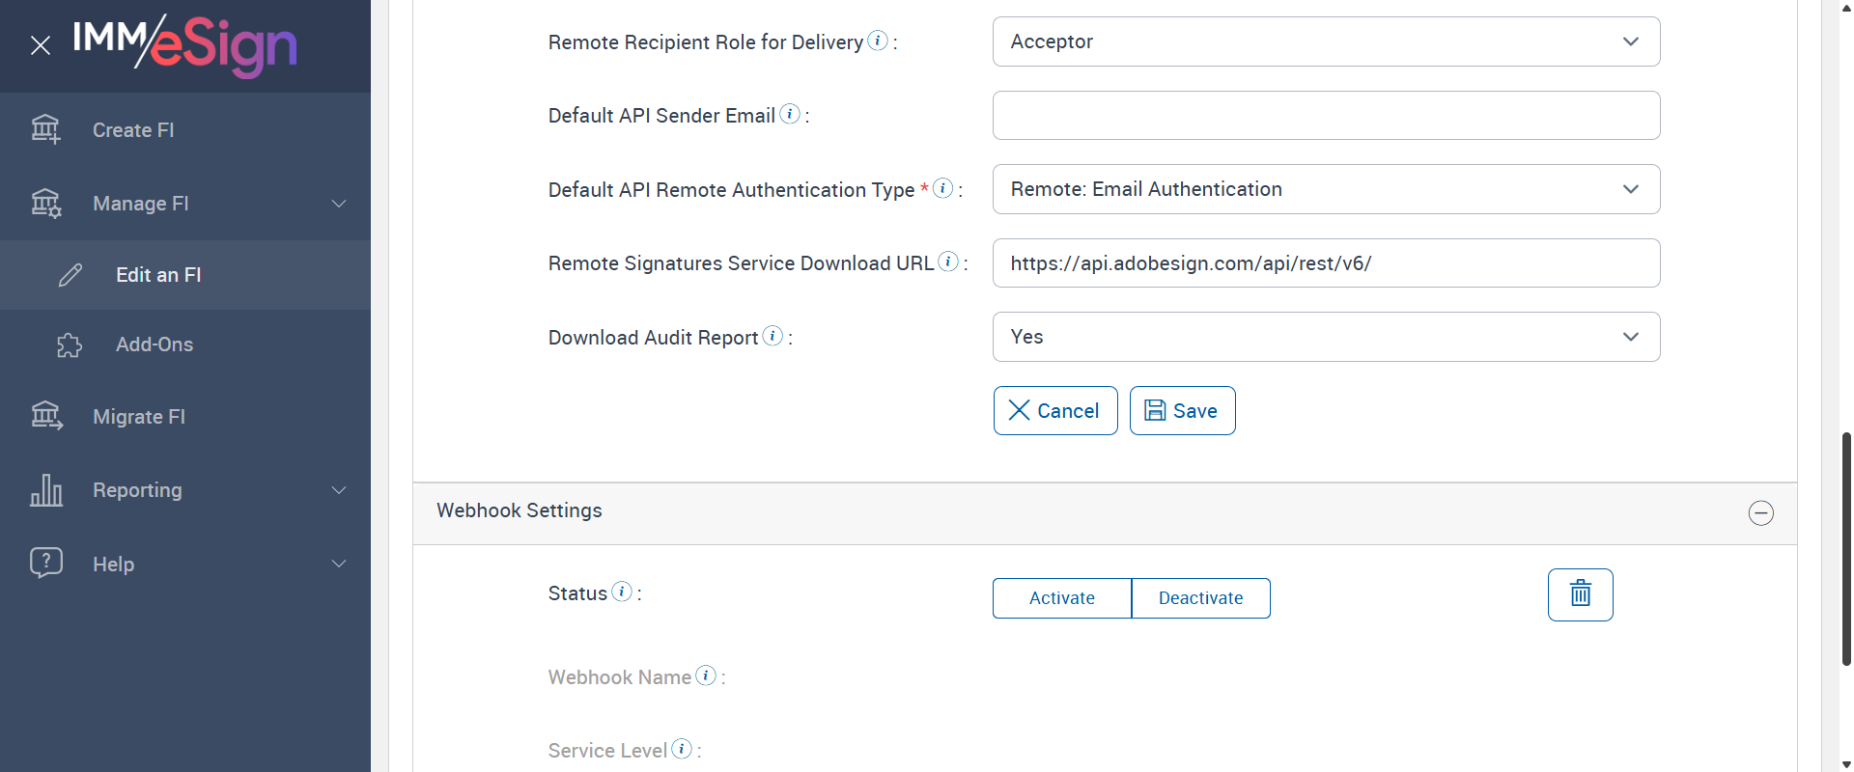Open Create FI in the sidebar
The width and height of the screenshot is (1854, 772).
133,130
